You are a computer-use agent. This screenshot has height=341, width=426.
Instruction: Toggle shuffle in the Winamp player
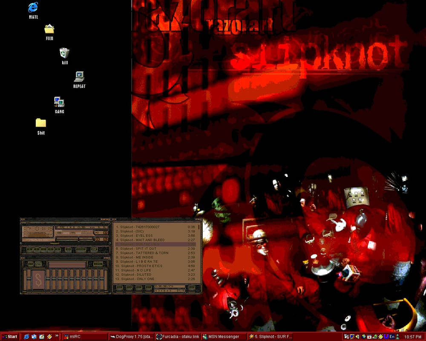(x=81, y=249)
